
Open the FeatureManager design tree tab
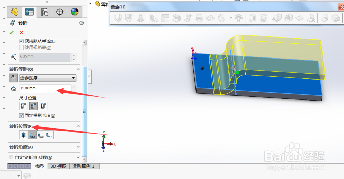tap(14, 12)
